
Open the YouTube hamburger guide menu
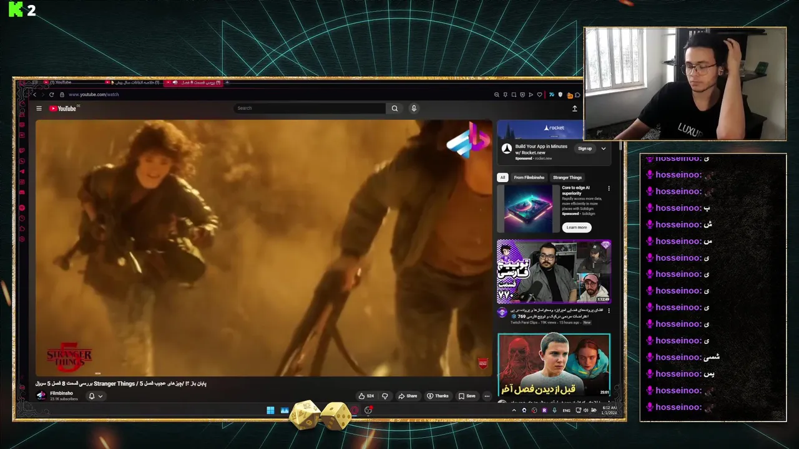pos(39,109)
